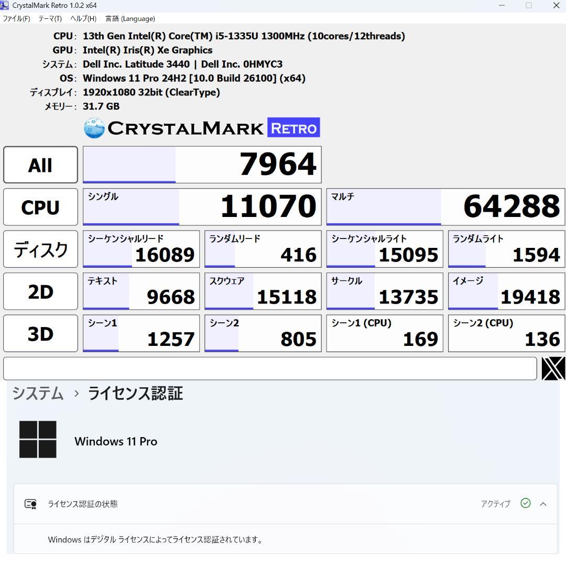Image resolution: width=566 pixels, height=566 pixels.
Task: Click the シングル CPU score 11070
Action: tap(202, 207)
